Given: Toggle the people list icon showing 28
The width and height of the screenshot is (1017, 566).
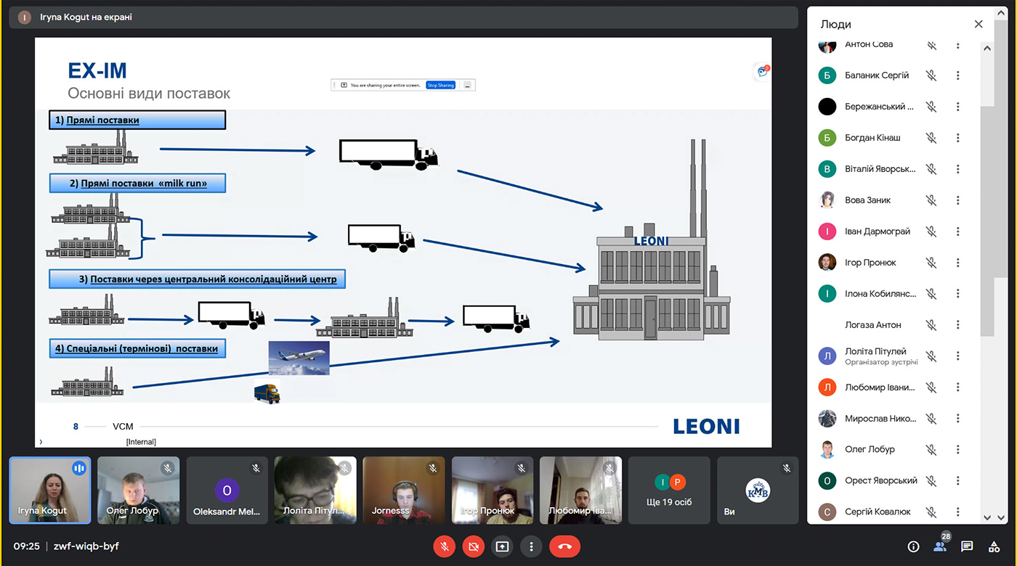Looking at the screenshot, I should click(x=941, y=545).
